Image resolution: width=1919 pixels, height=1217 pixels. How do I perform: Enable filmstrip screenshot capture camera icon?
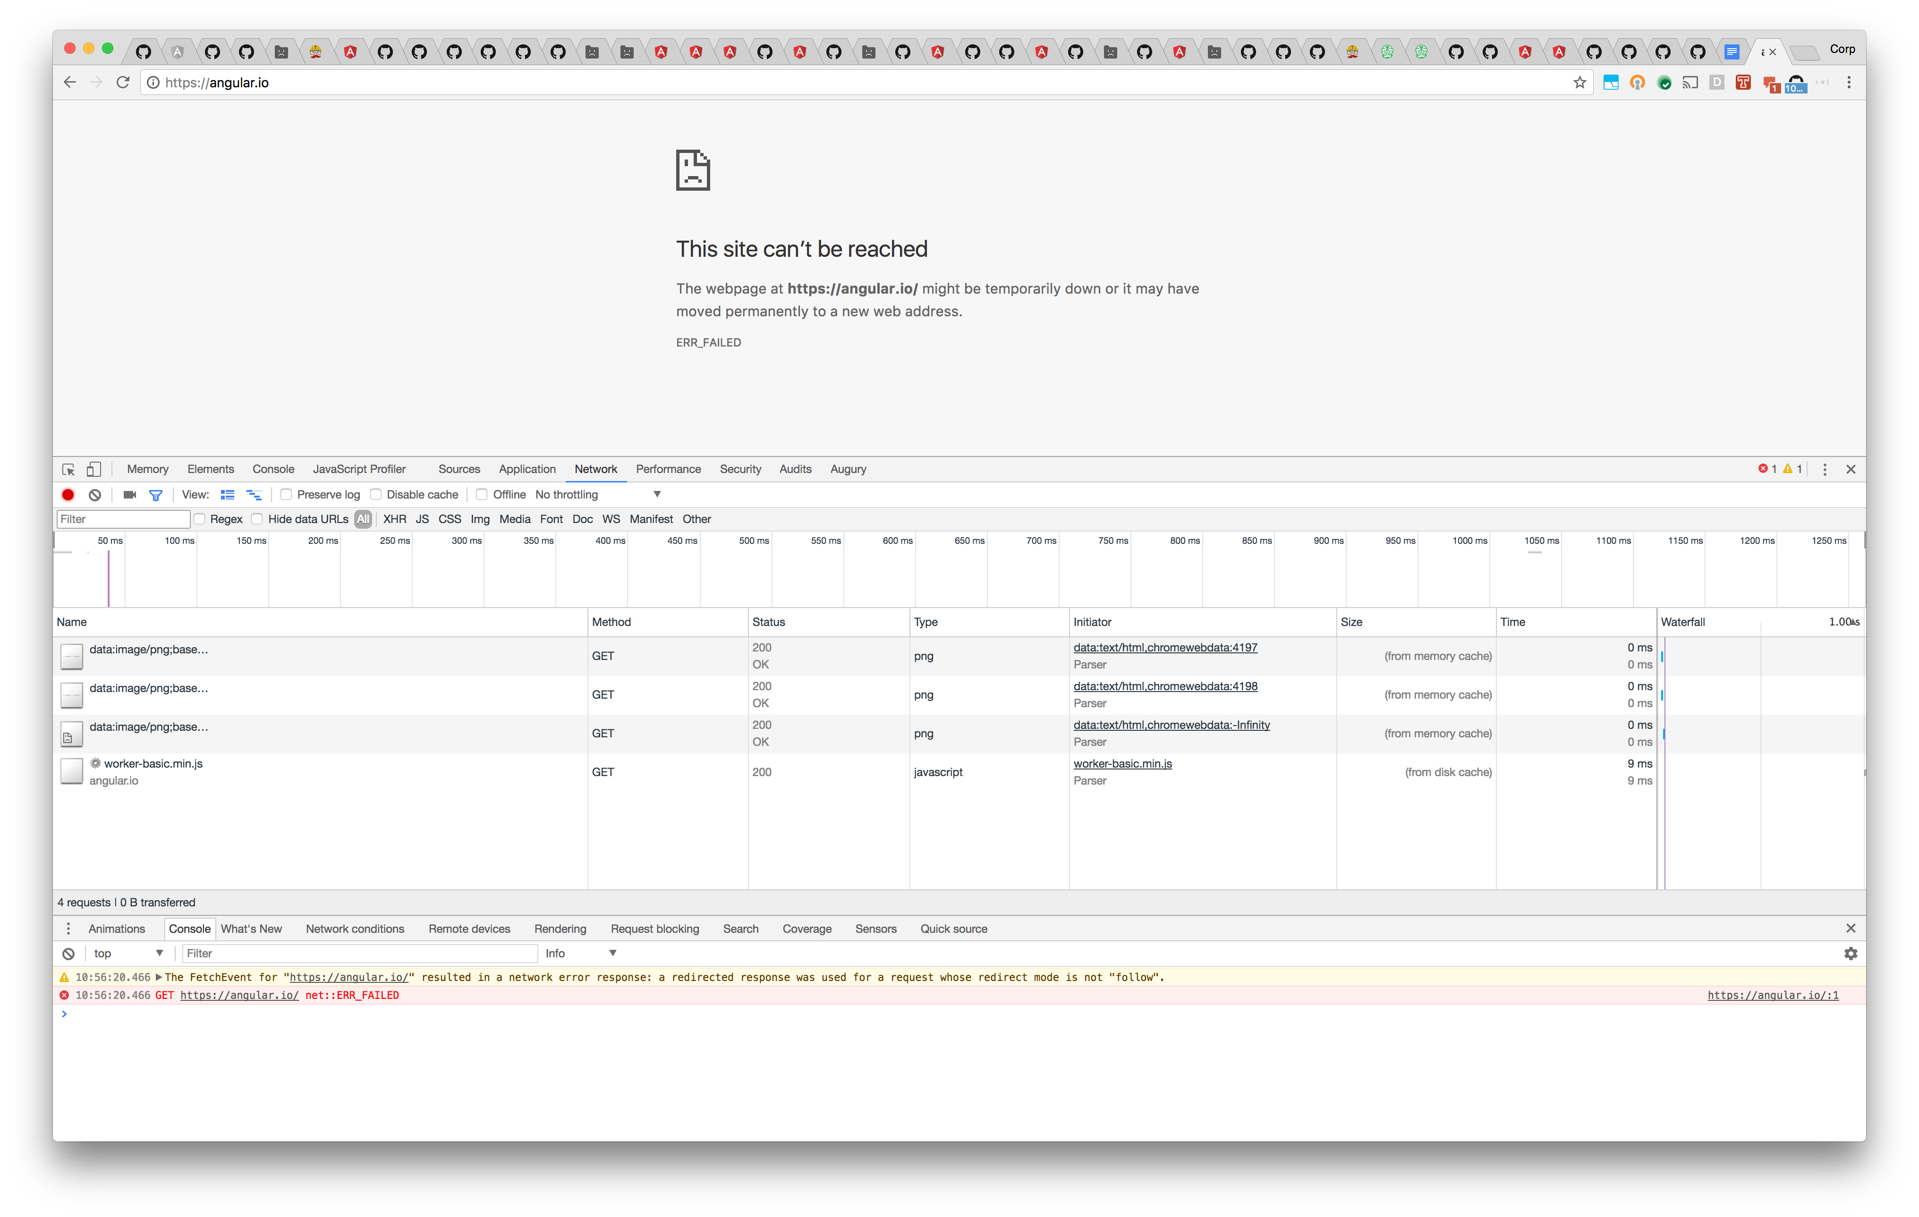[129, 495]
